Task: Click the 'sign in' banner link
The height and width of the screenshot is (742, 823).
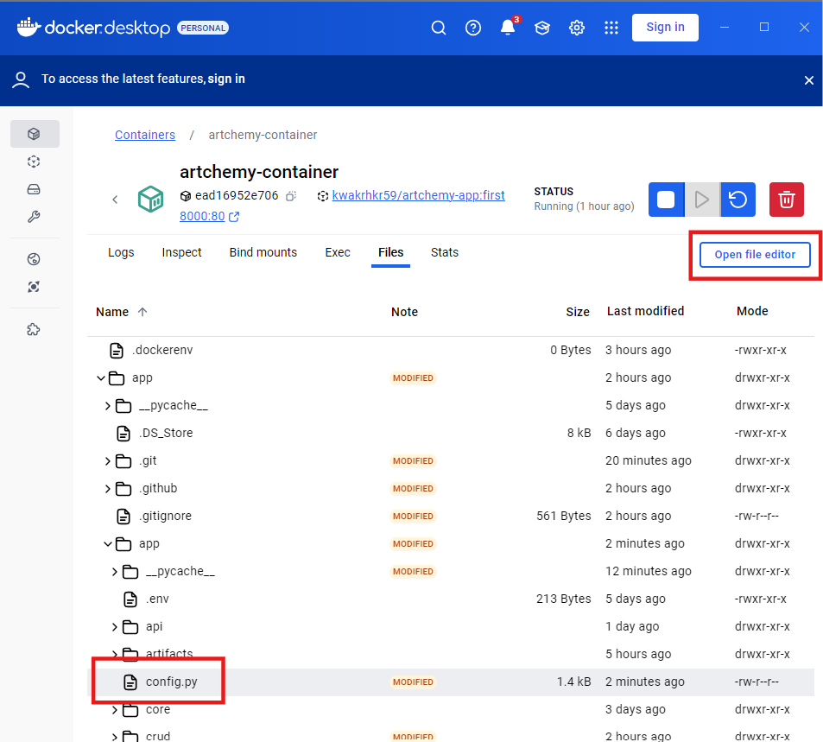Action: (226, 79)
